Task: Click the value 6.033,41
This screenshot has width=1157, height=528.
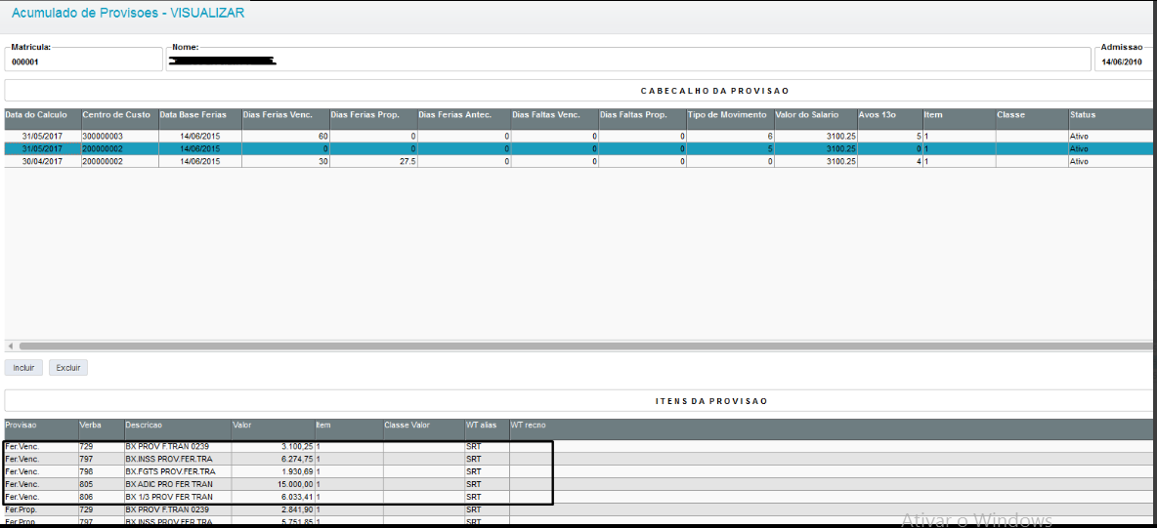Action: tap(297, 497)
